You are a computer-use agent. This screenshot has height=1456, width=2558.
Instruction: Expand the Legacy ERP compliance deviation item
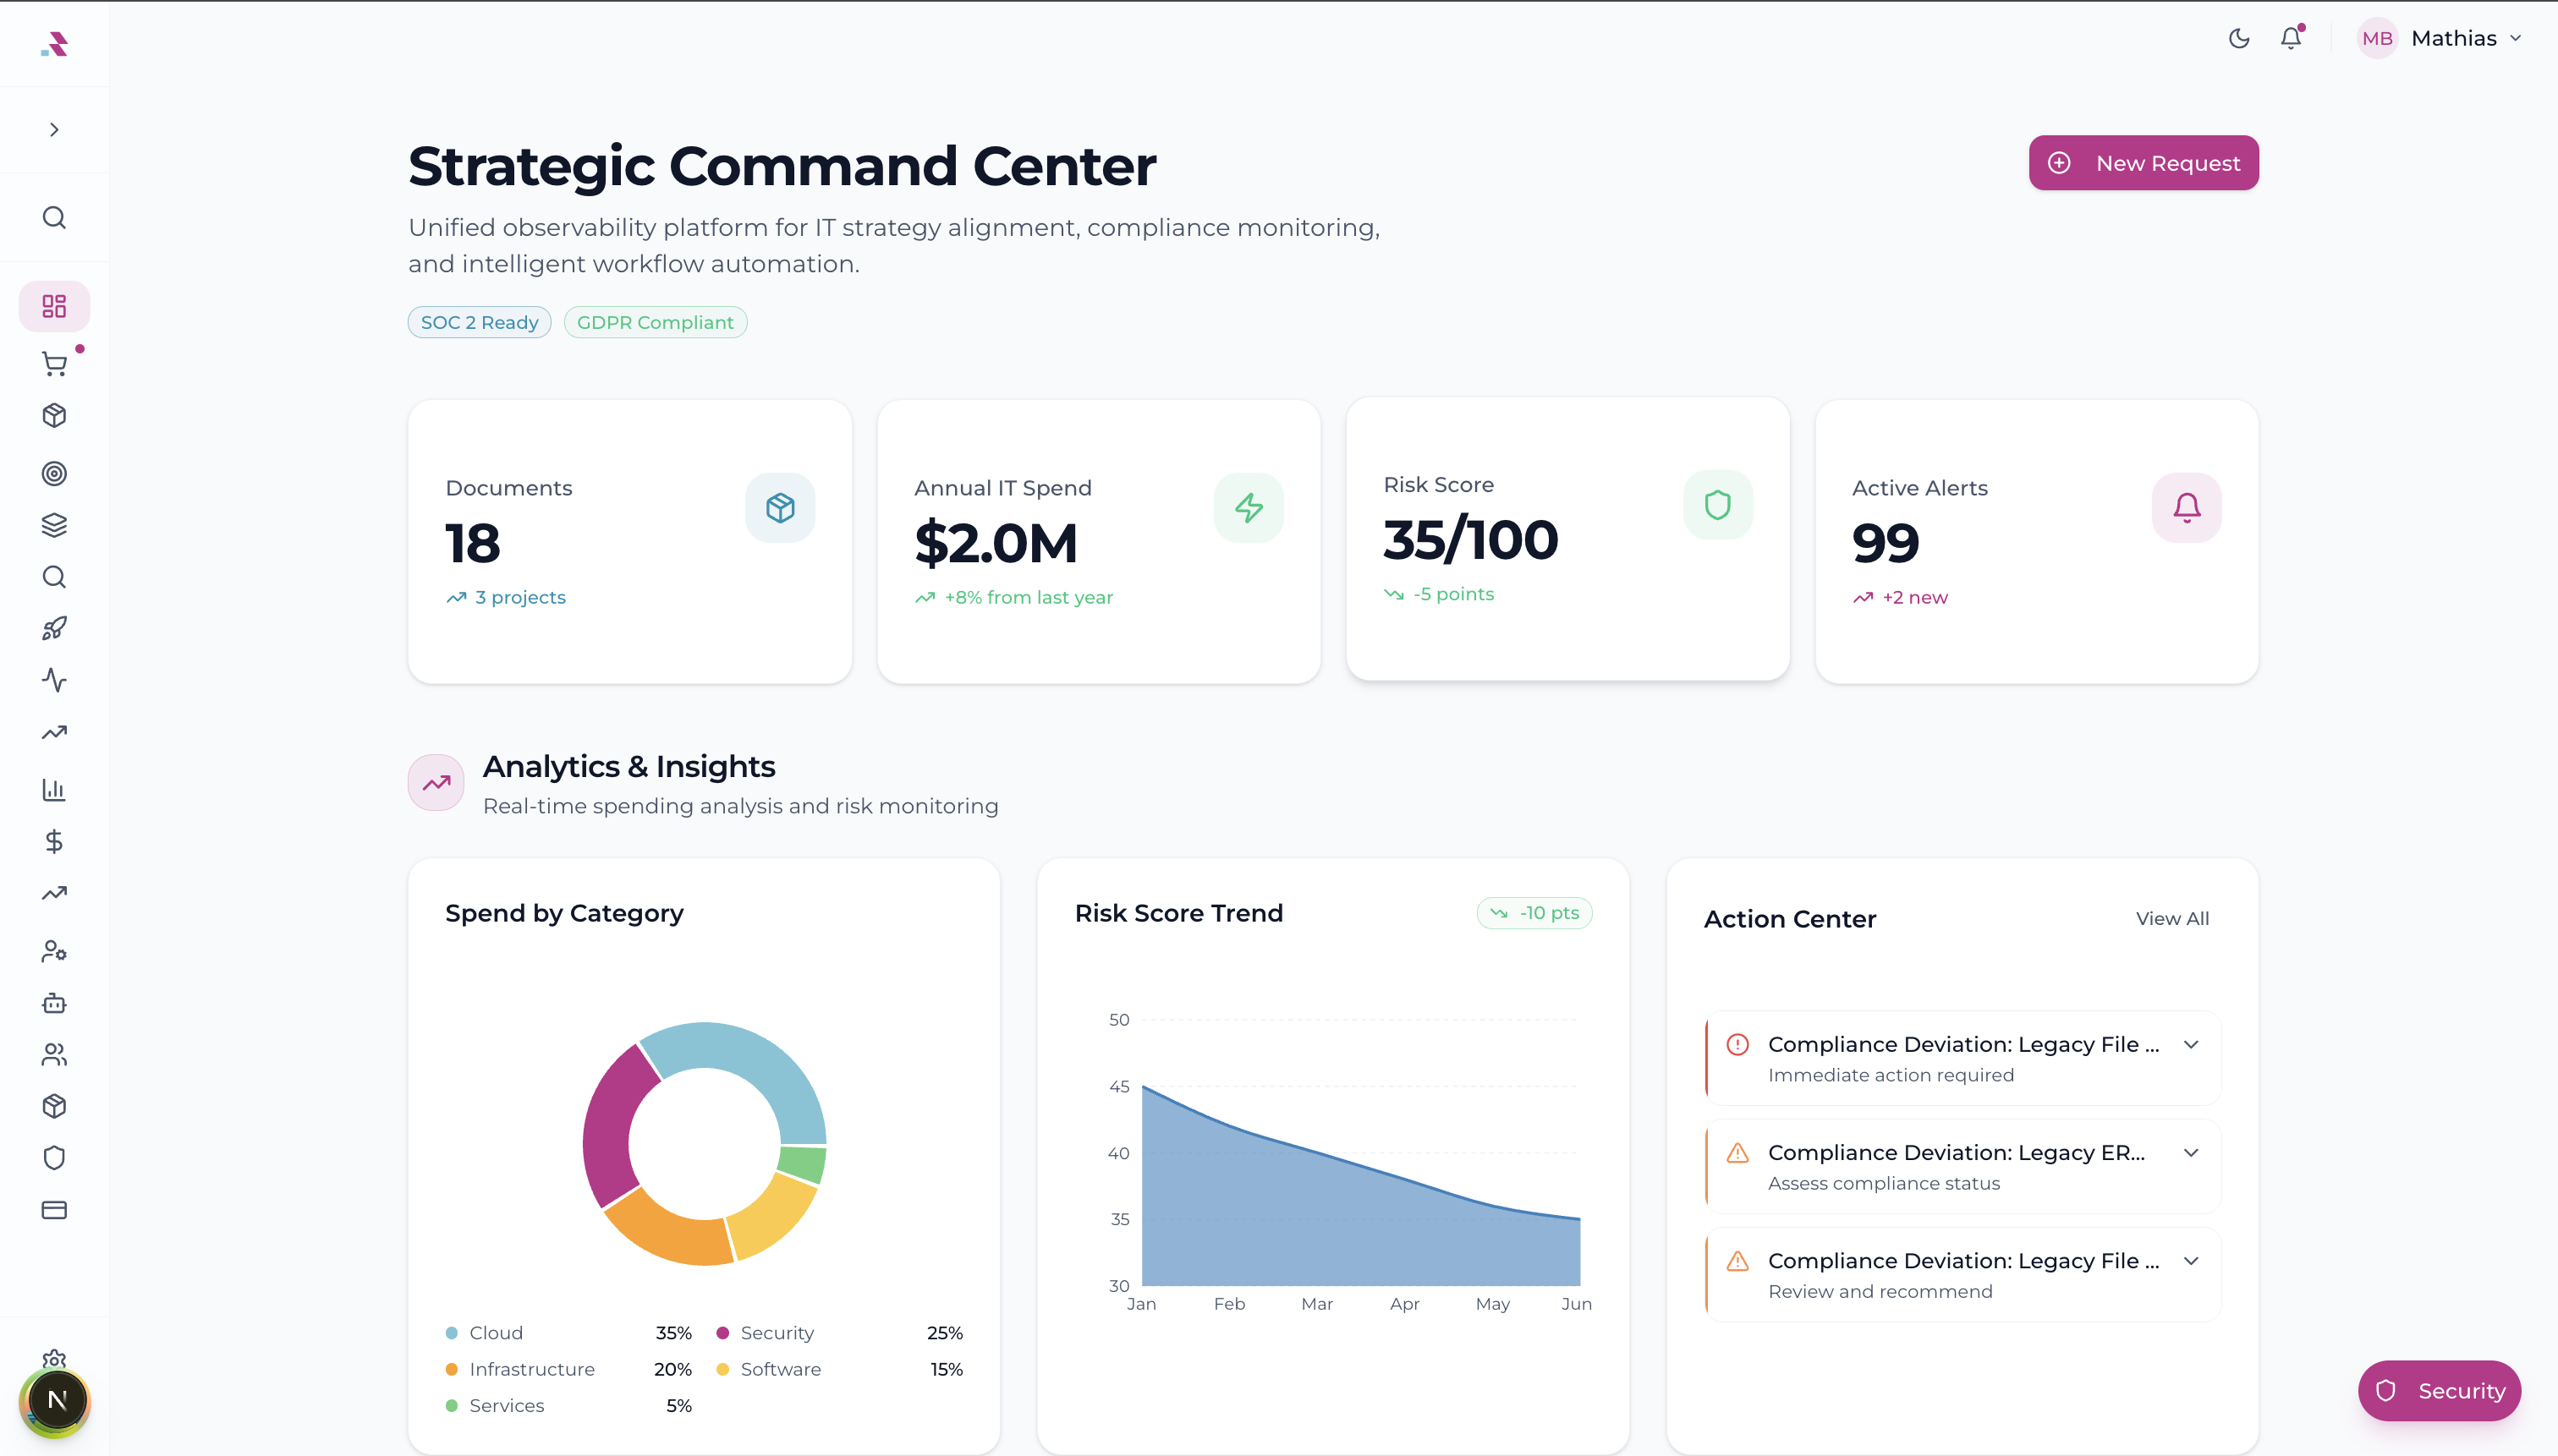pyautogui.click(x=2191, y=1152)
